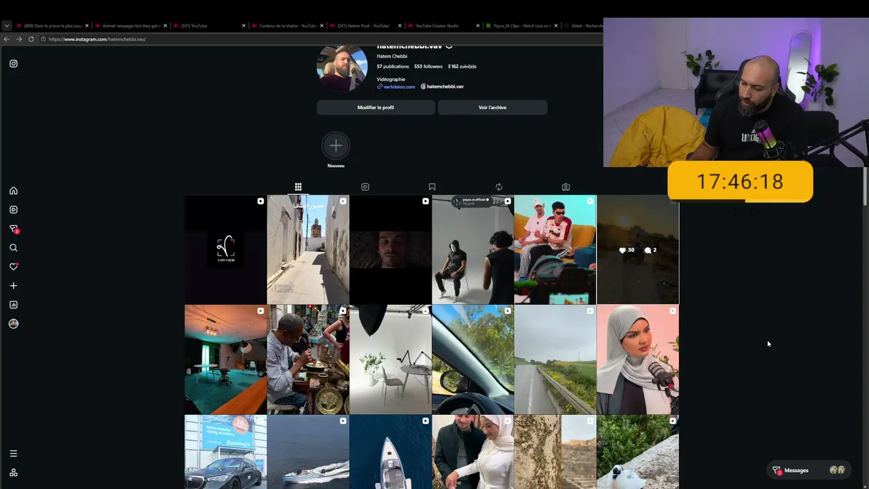Screen dimensions: 869x489
Task: Open the dashboard chart icon in sidebar
Action: click(13, 305)
